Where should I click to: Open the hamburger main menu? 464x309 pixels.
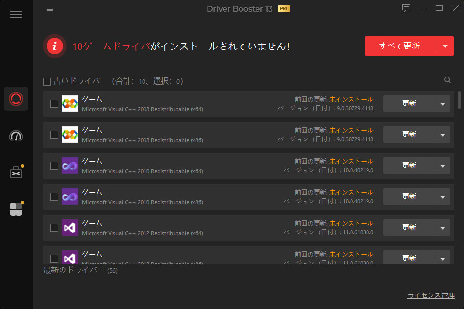click(x=16, y=15)
